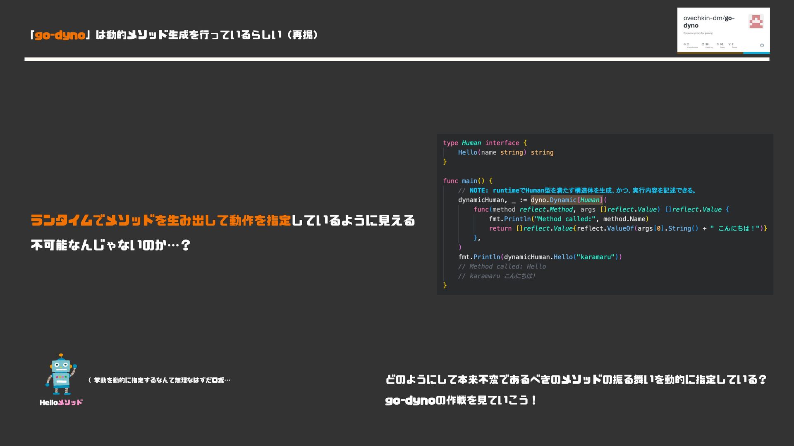794x446 pixels.
Task: Click the NOTE comment line in code
Action: coord(577,190)
